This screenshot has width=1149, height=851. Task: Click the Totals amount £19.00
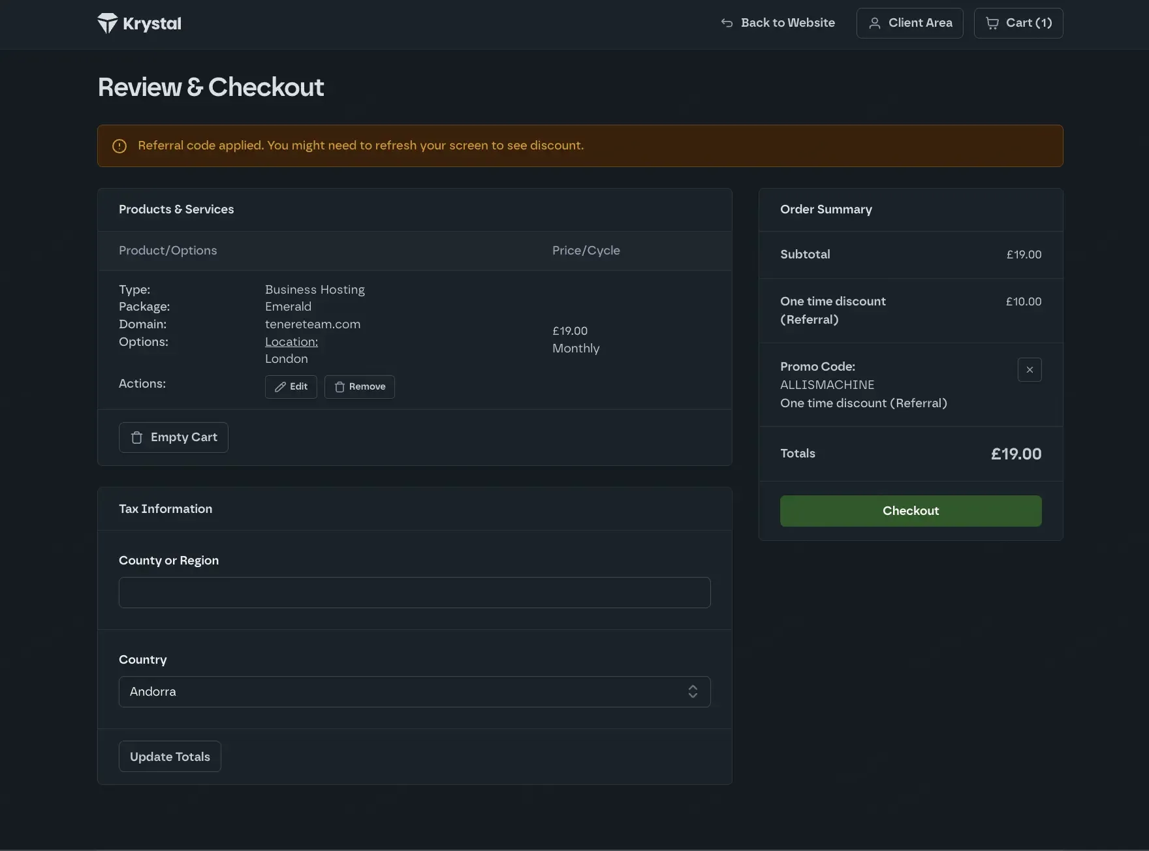tap(1016, 454)
